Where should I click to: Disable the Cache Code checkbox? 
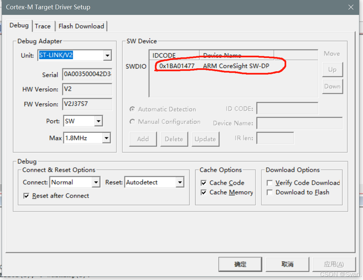[x=204, y=183]
